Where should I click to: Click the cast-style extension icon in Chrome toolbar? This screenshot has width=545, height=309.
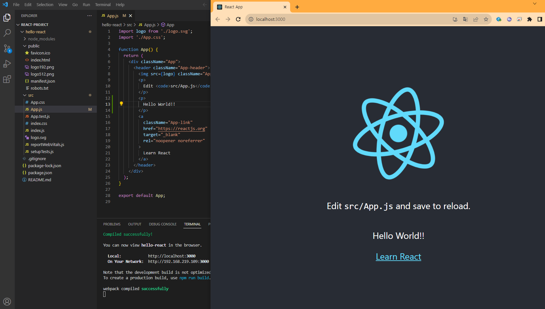tap(519, 19)
